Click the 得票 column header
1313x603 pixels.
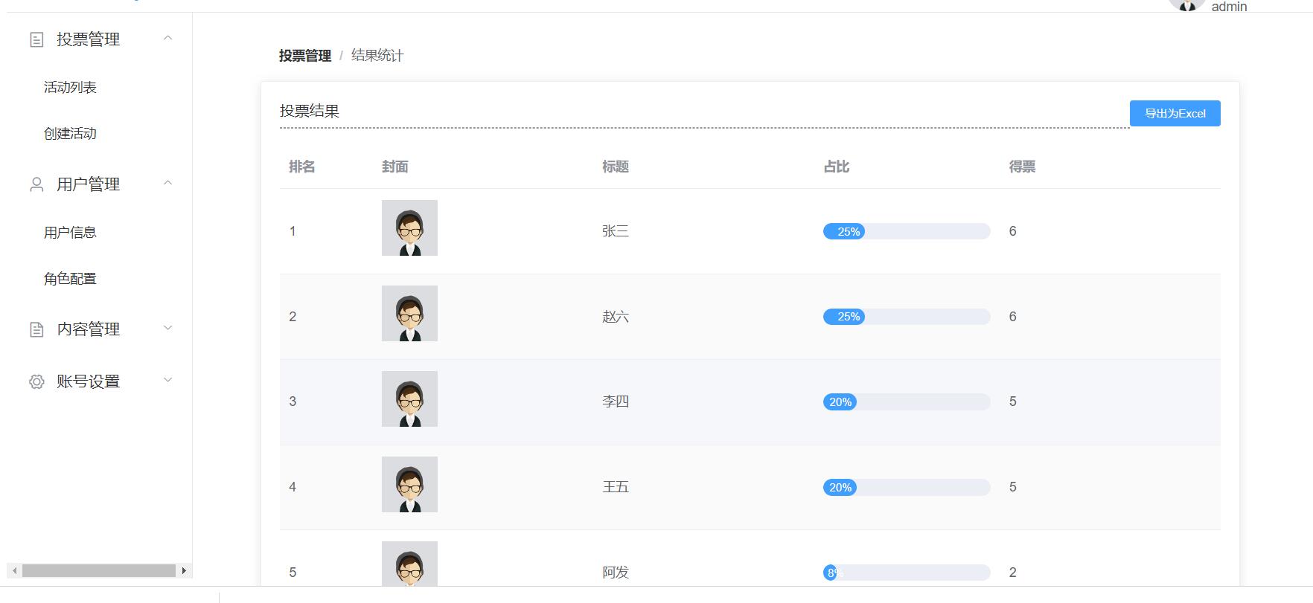(x=1023, y=167)
